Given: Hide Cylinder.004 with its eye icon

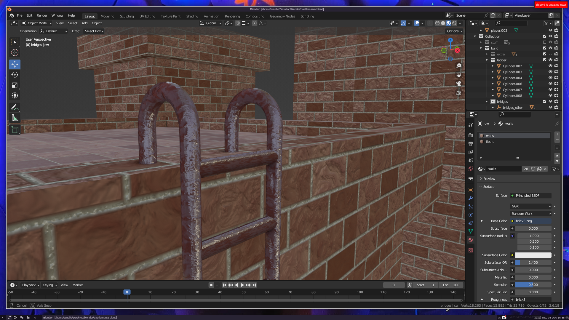Looking at the screenshot, I should pyautogui.click(x=550, y=78).
